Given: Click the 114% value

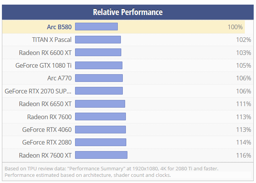Looking at the screenshot, I should [244, 142].
